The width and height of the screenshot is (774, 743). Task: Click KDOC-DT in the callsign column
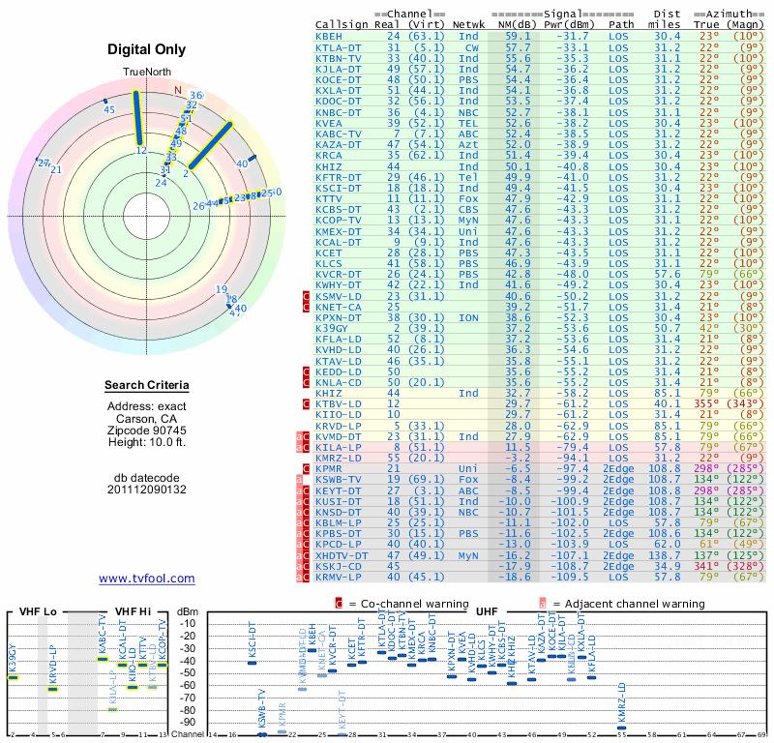pyautogui.click(x=338, y=102)
